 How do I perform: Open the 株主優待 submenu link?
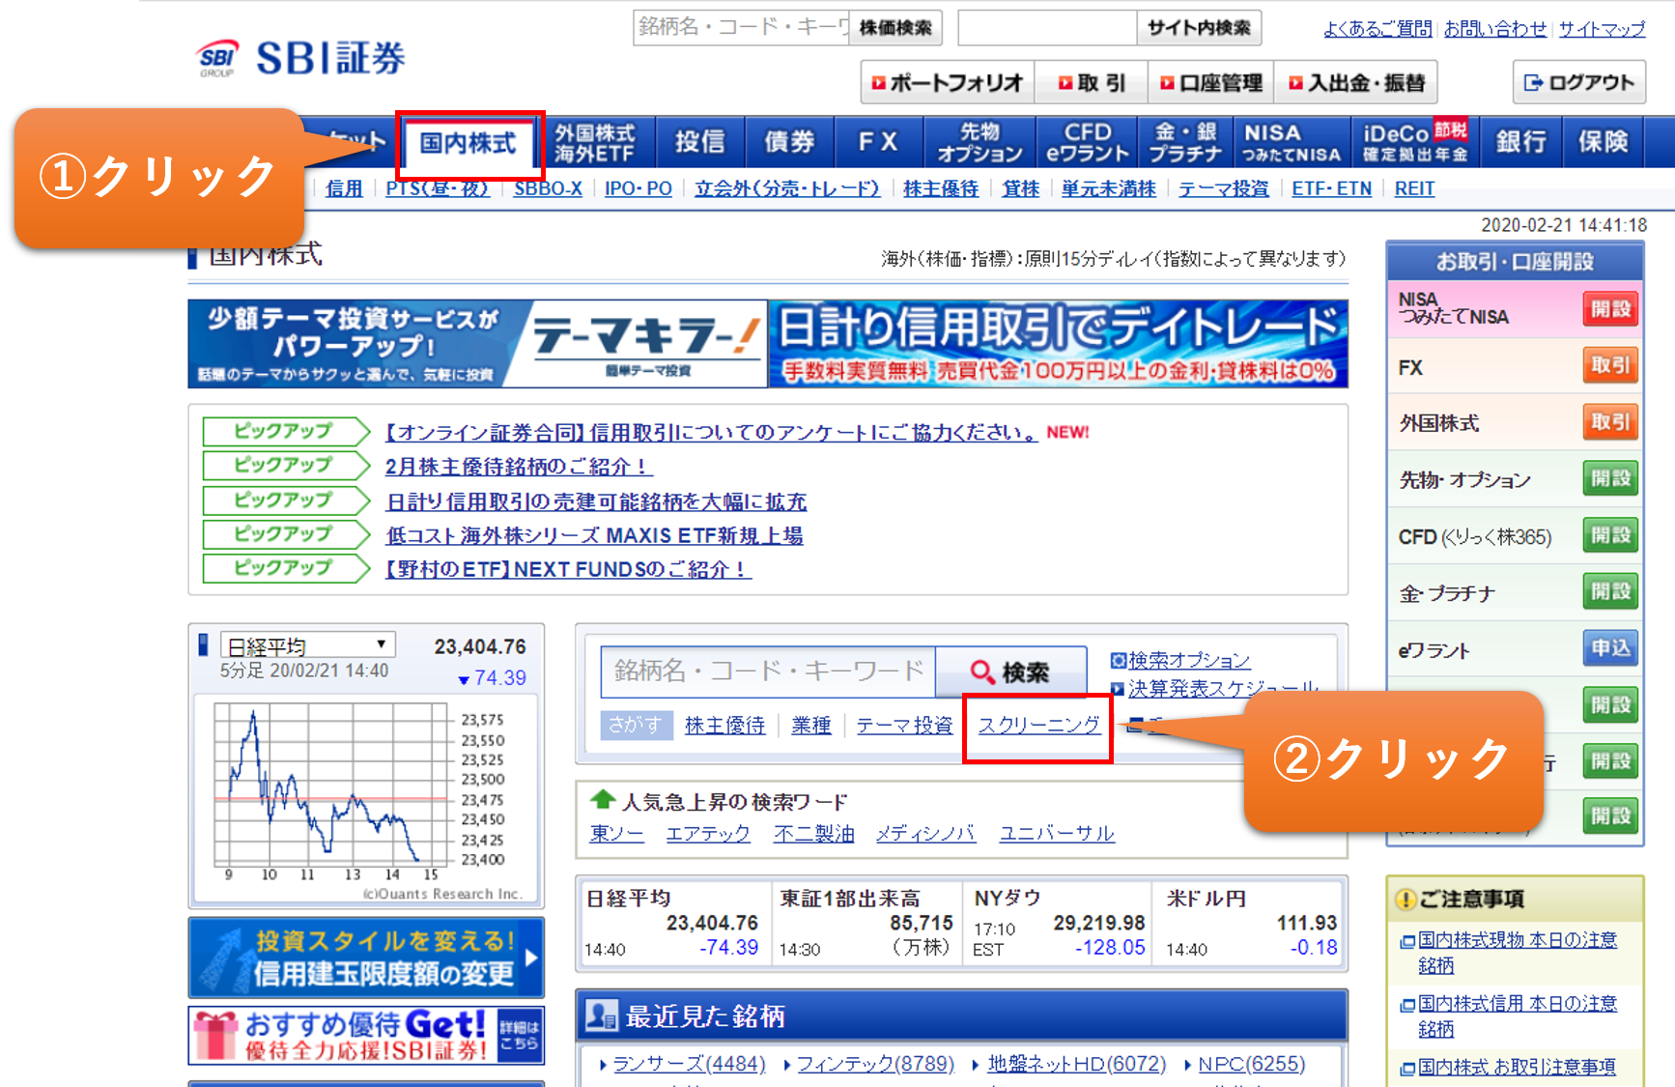point(940,188)
